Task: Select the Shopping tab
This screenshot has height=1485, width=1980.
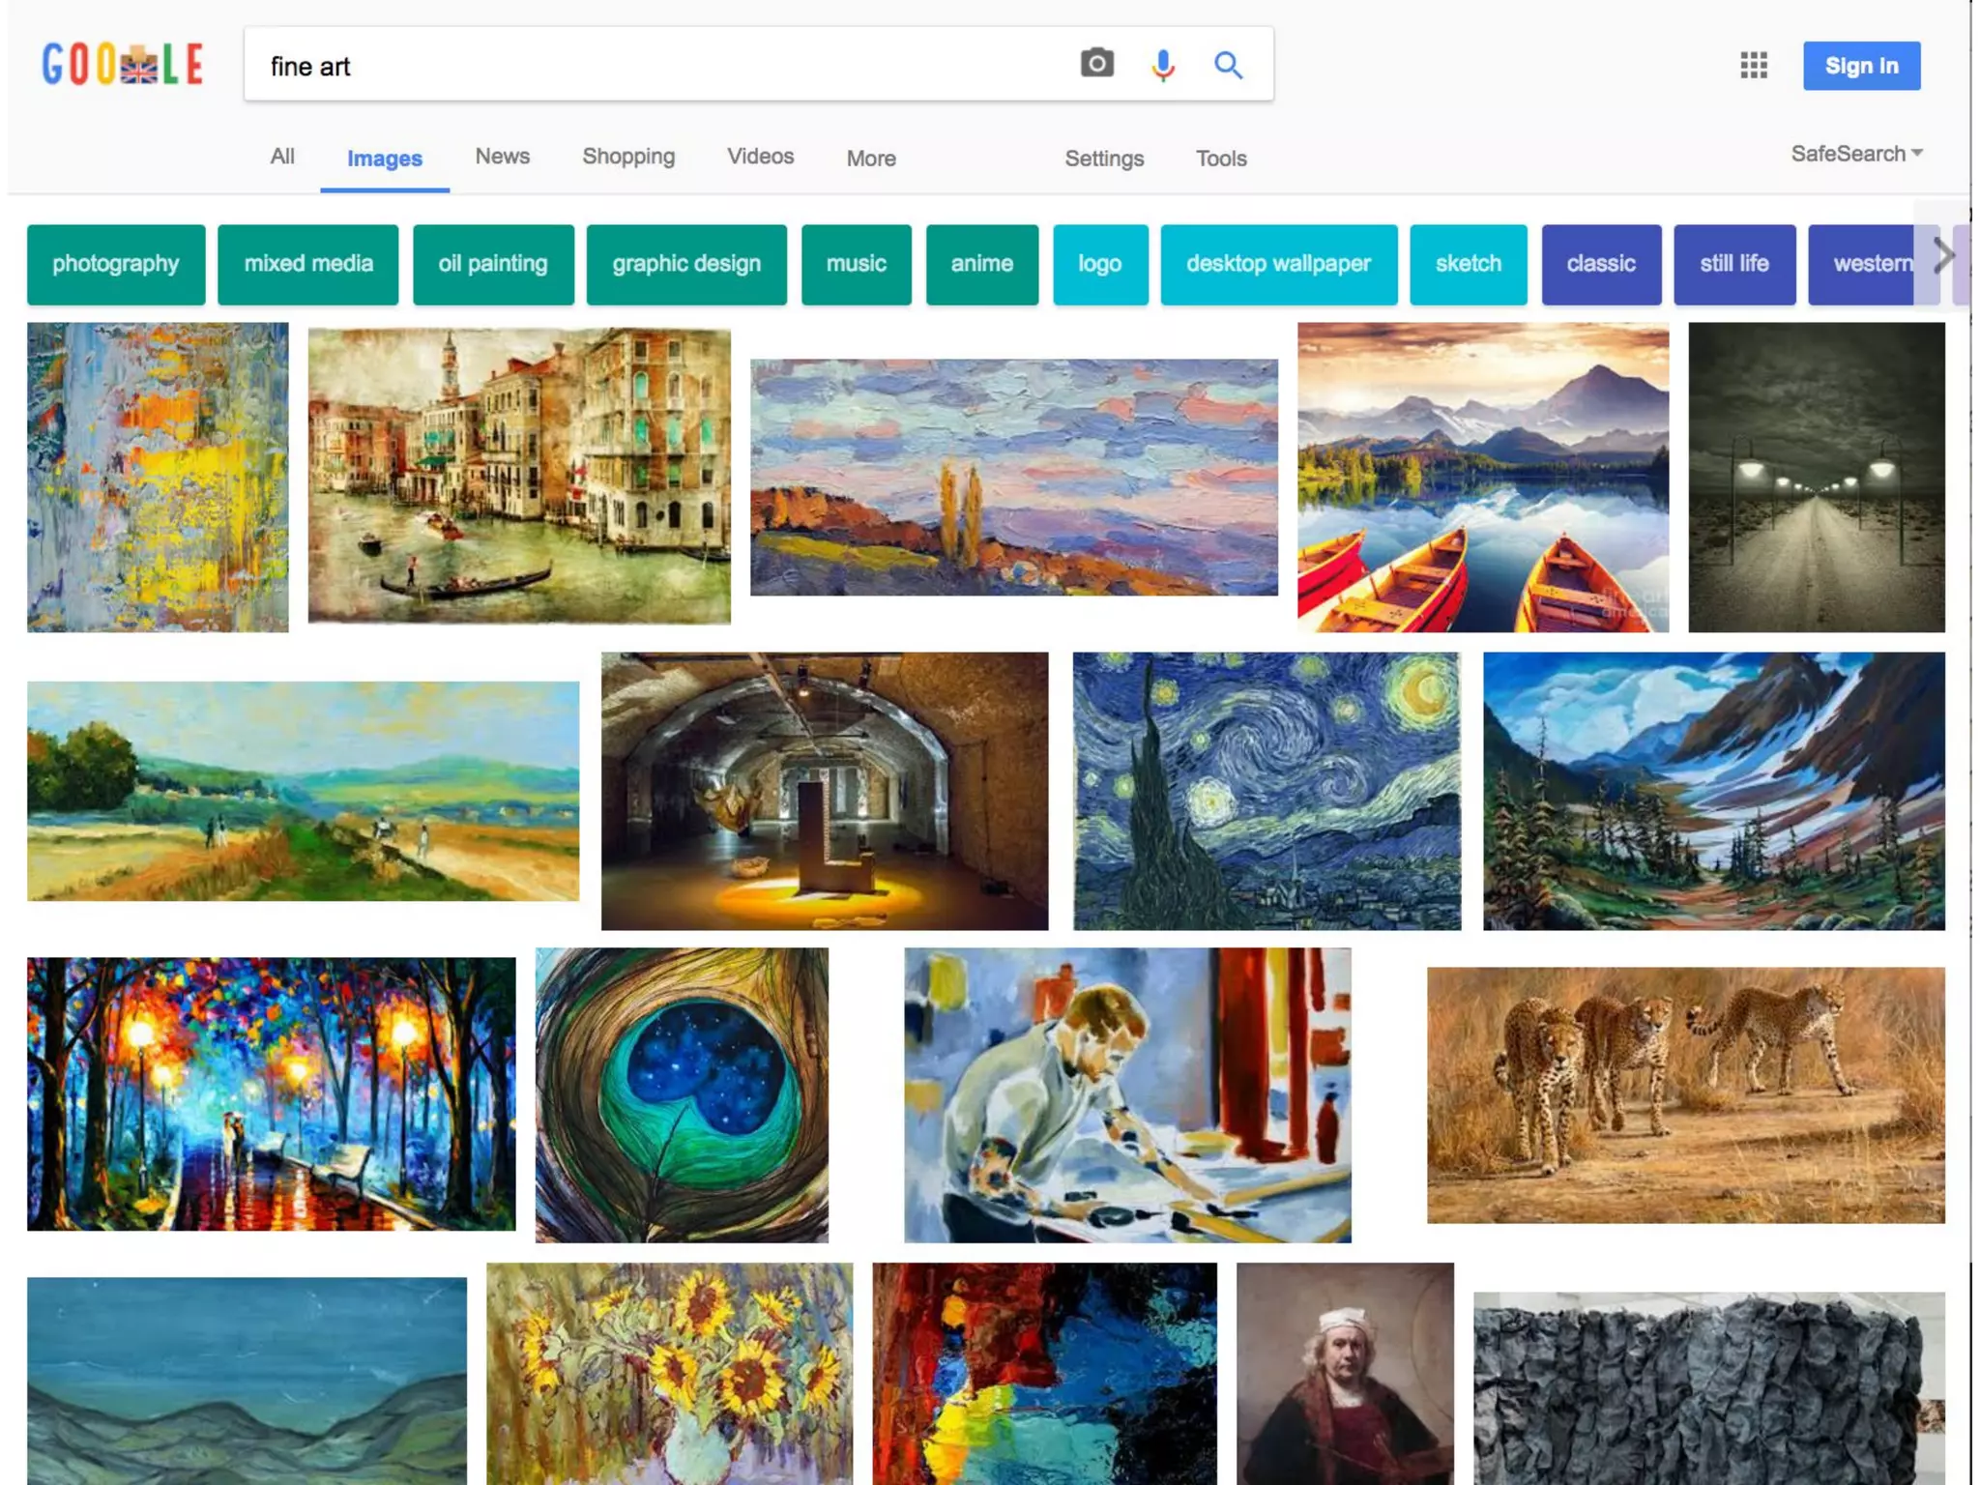Action: coord(628,157)
